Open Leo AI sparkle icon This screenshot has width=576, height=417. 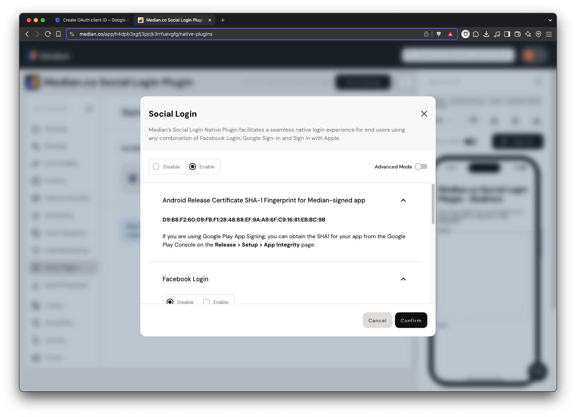(x=528, y=34)
